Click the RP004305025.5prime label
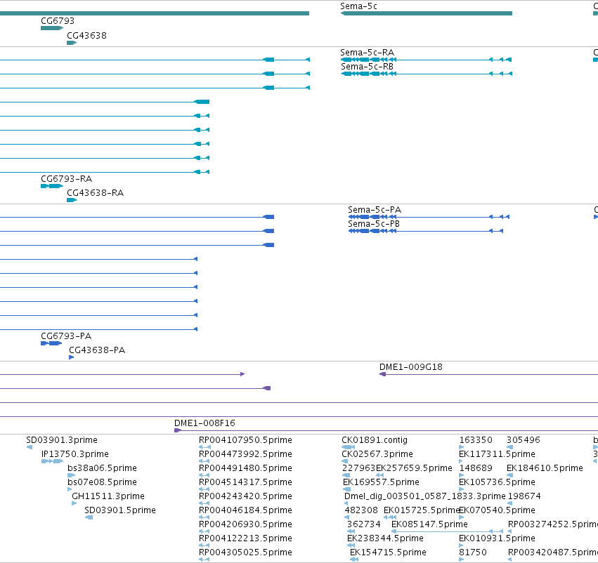This screenshot has width=598, height=563. point(245,552)
